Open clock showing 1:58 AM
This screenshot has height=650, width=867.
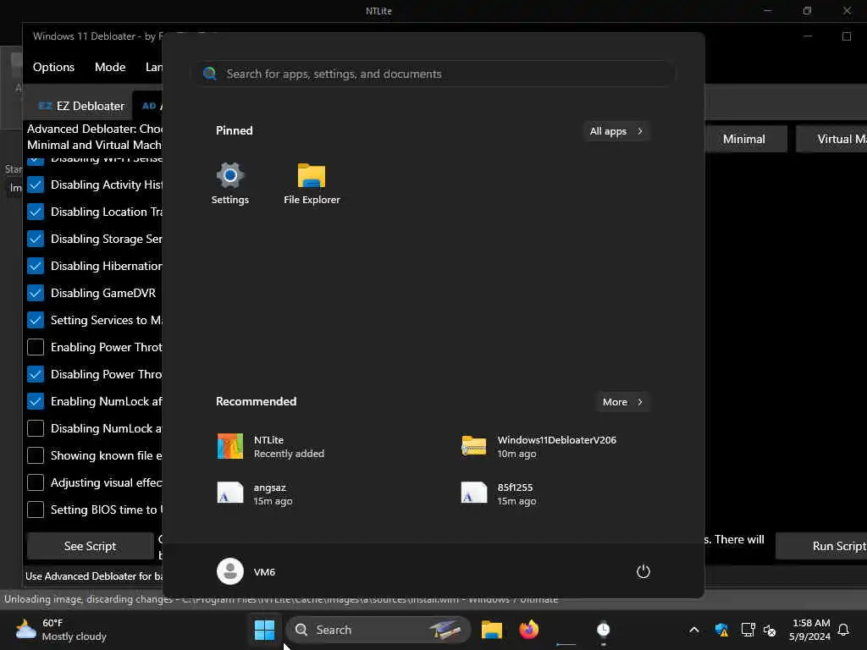pyautogui.click(x=810, y=630)
